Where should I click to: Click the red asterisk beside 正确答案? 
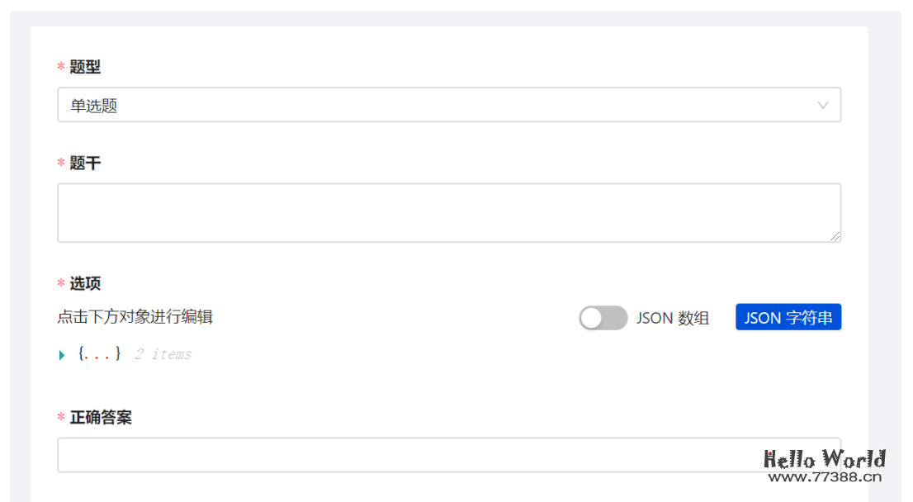61,419
